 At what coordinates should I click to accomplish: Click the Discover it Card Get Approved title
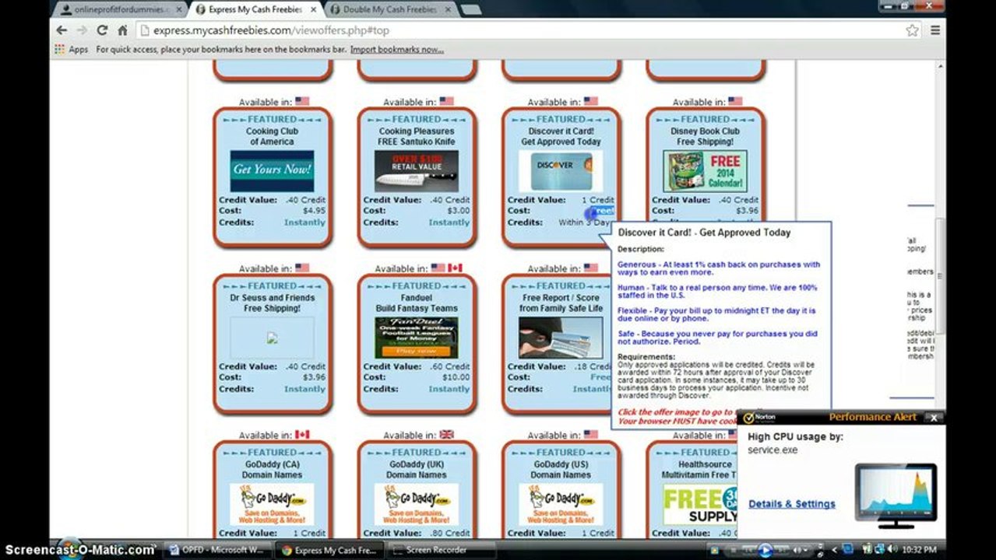tap(561, 136)
